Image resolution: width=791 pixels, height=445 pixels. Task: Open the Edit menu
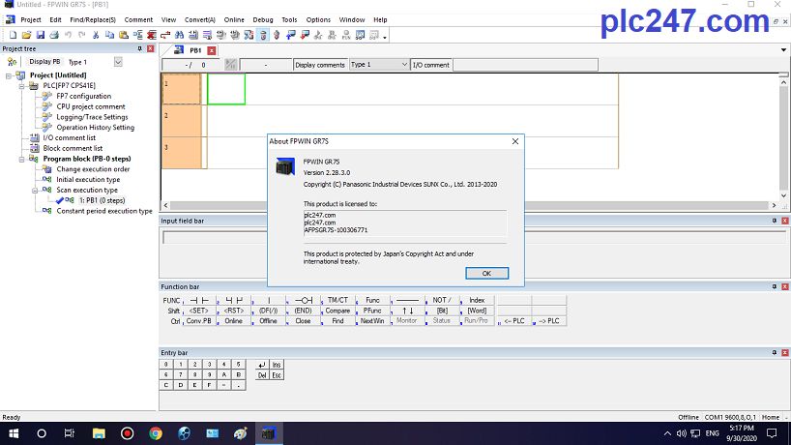[x=55, y=19]
